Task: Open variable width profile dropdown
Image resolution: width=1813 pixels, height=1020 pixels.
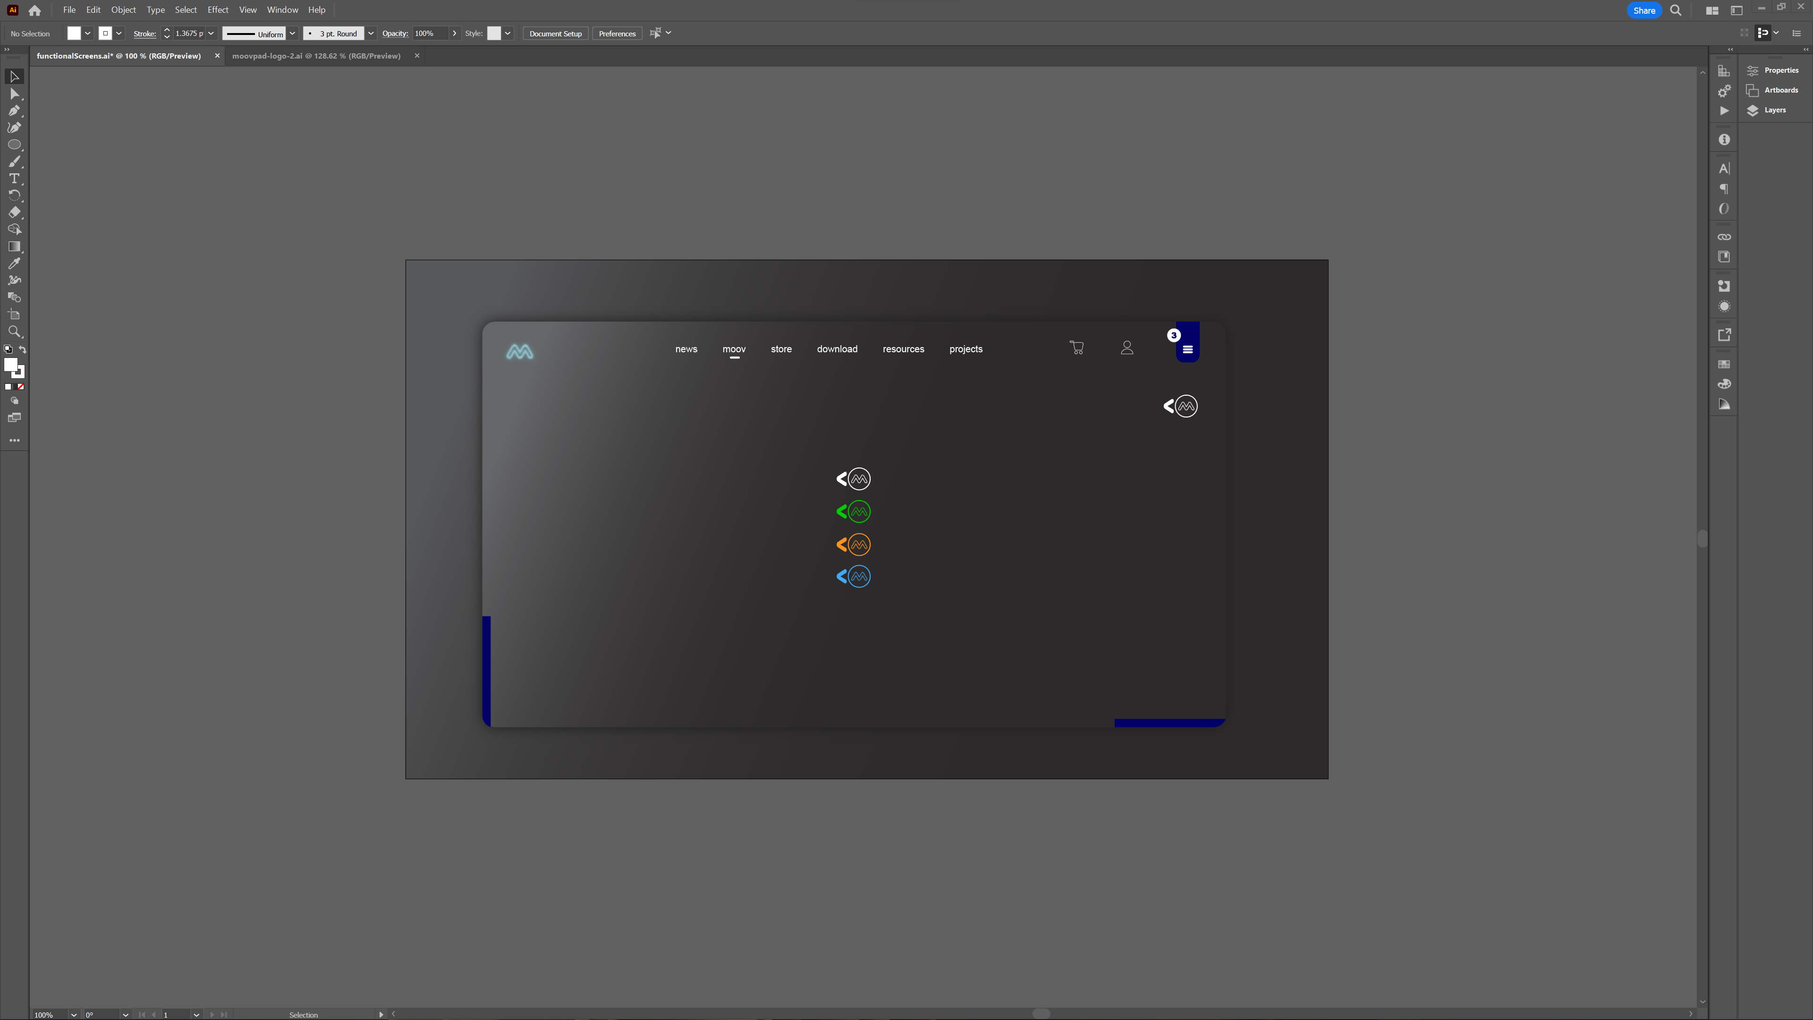Action: tap(293, 33)
